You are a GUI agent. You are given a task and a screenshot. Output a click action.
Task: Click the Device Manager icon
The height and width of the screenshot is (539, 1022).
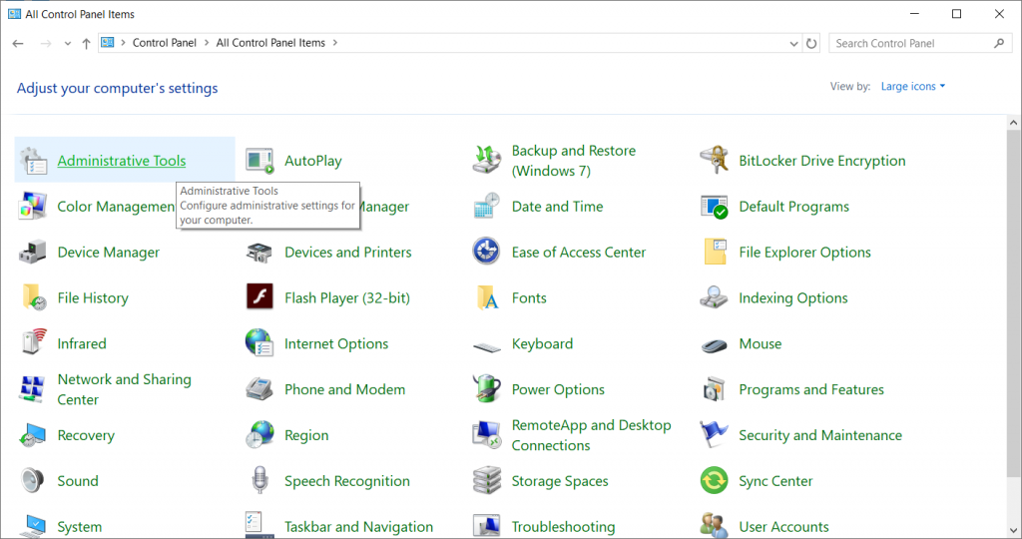[x=33, y=252]
